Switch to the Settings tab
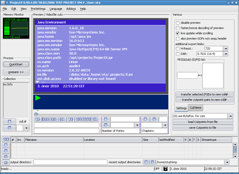Viewport: 239px width, 174px height. 181,108
